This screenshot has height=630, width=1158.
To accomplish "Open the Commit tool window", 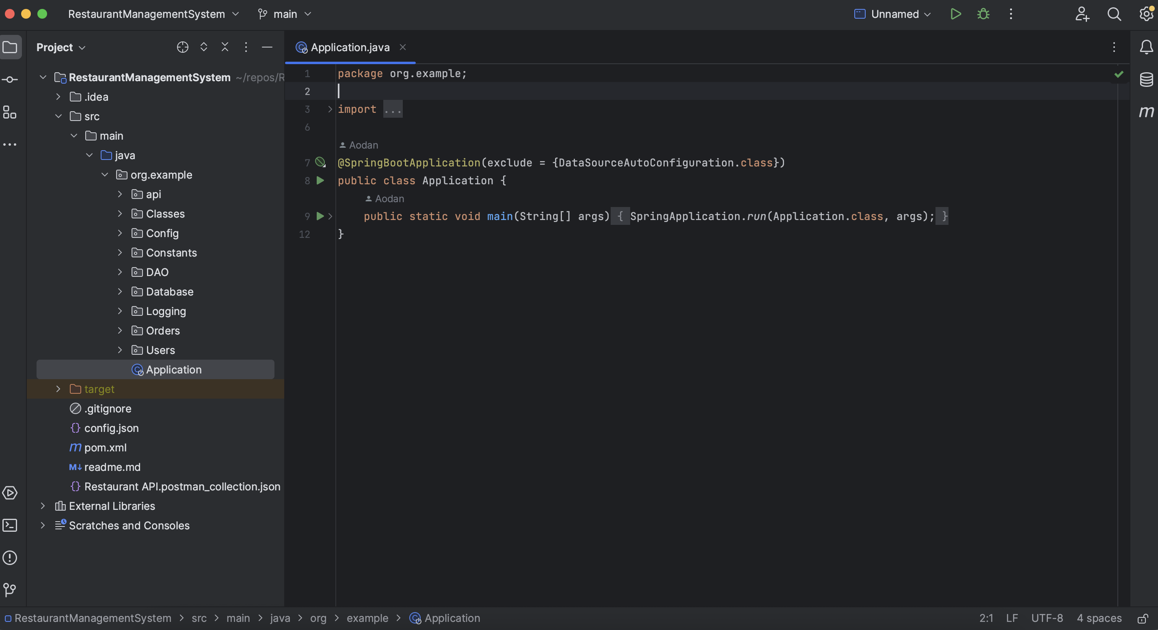I will 10,80.
